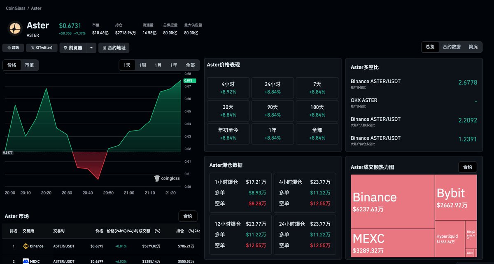Click the $0.6731 price value
494x264 pixels.
(70, 26)
